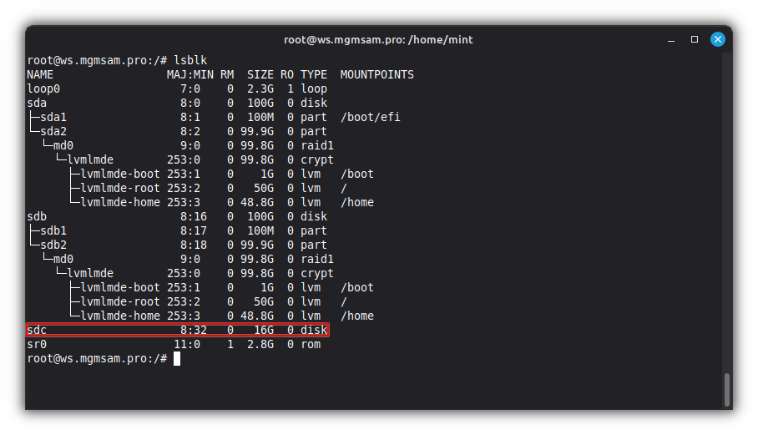This screenshot has height=435, width=758.
Task: Click the sda2 partition entry
Action: (x=53, y=131)
